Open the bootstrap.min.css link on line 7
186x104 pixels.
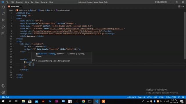point(87,29)
